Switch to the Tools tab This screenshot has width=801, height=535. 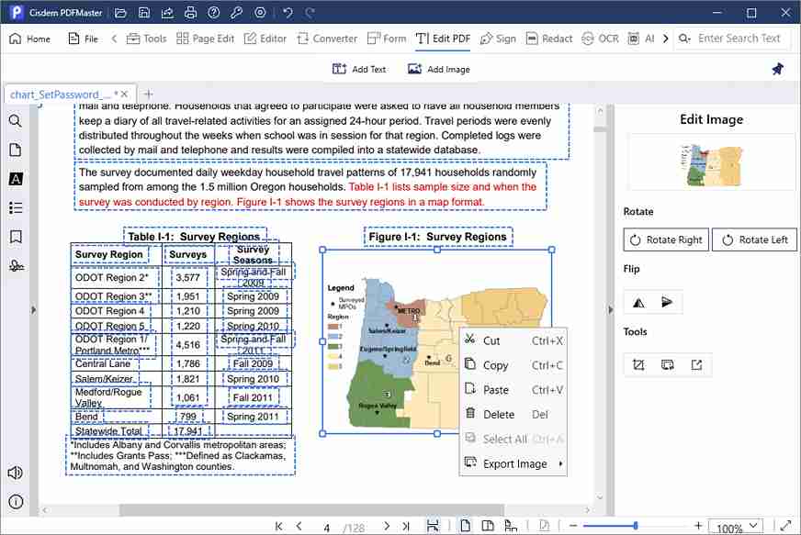[147, 39]
